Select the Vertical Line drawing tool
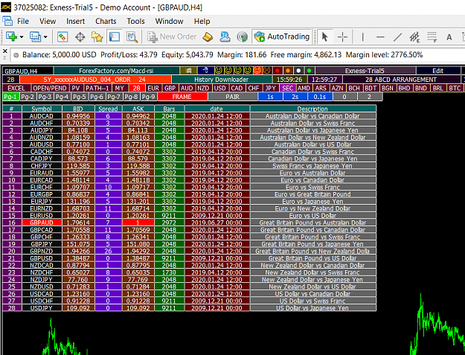 [x=362, y=36]
